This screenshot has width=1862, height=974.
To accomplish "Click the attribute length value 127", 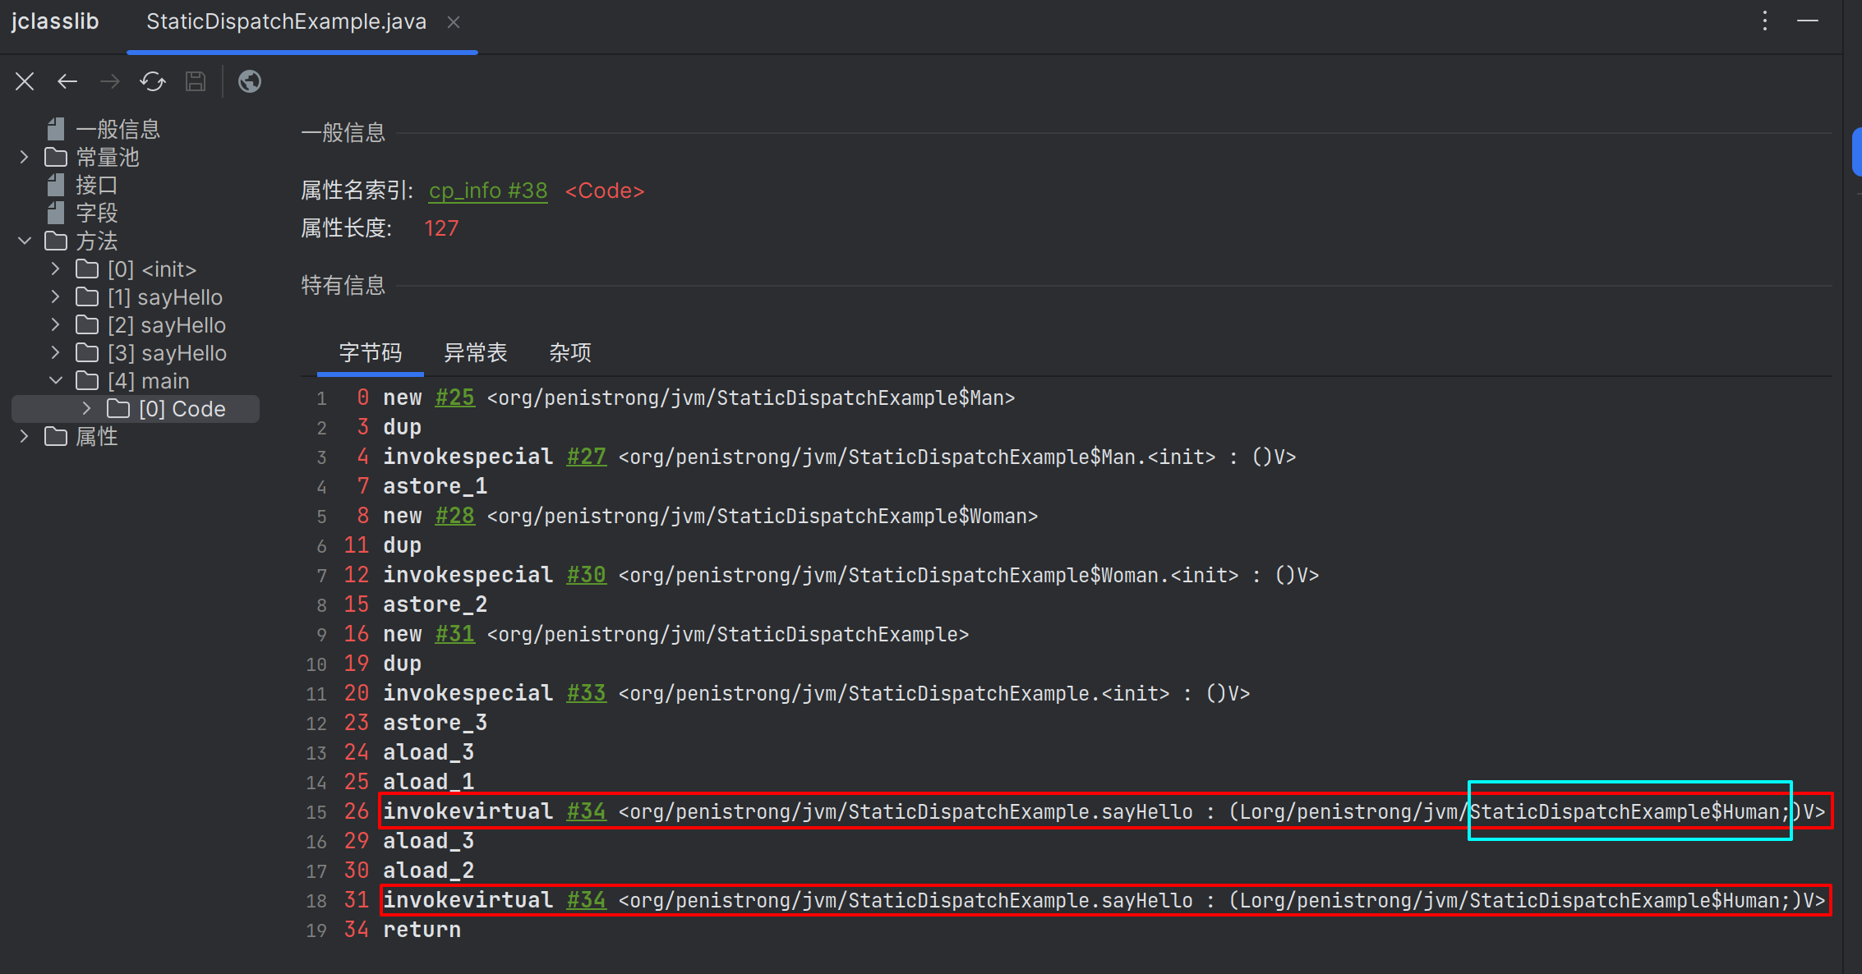I will (441, 228).
